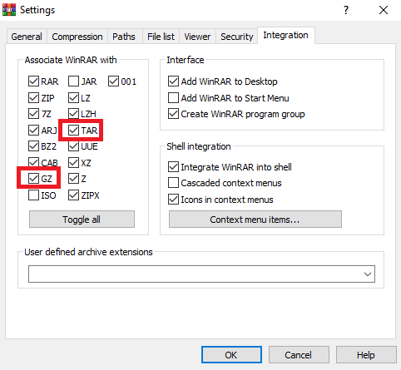Toggle the 001 association checkbox
This screenshot has height=370, width=401.
pos(113,81)
